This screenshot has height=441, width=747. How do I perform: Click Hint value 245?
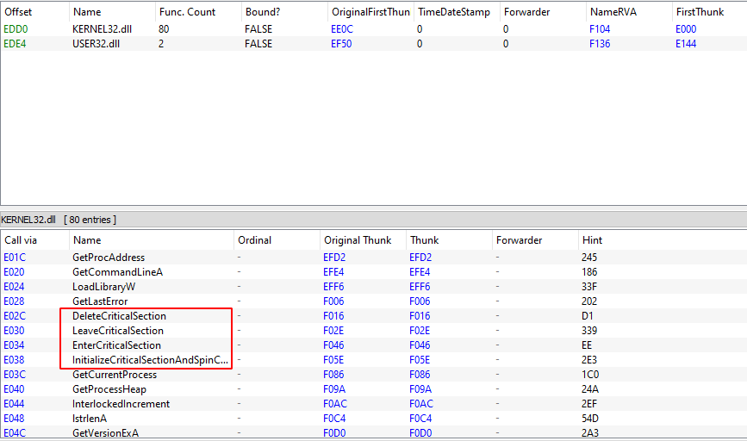point(589,258)
